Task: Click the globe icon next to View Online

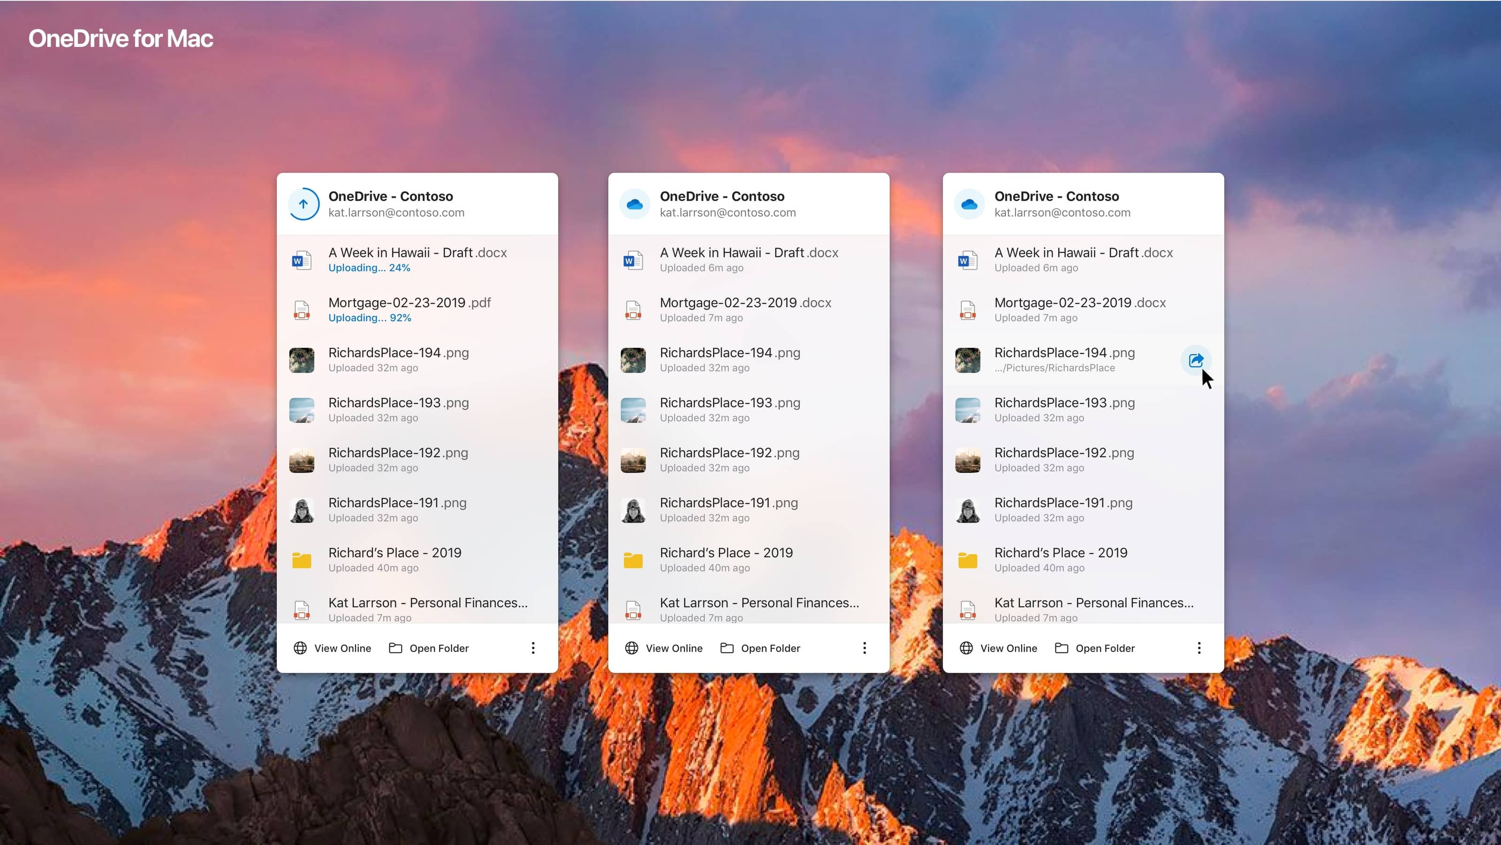Action: (300, 648)
